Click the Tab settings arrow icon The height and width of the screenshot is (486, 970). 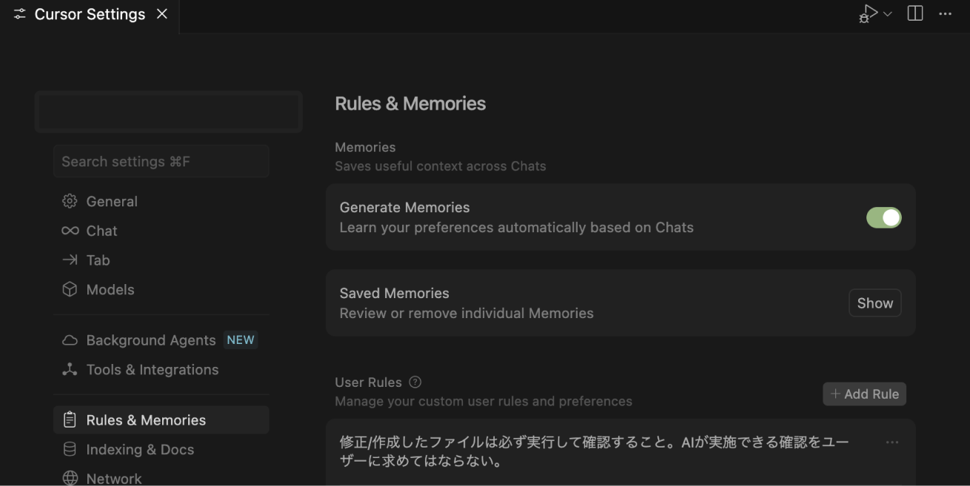(x=69, y=260)
